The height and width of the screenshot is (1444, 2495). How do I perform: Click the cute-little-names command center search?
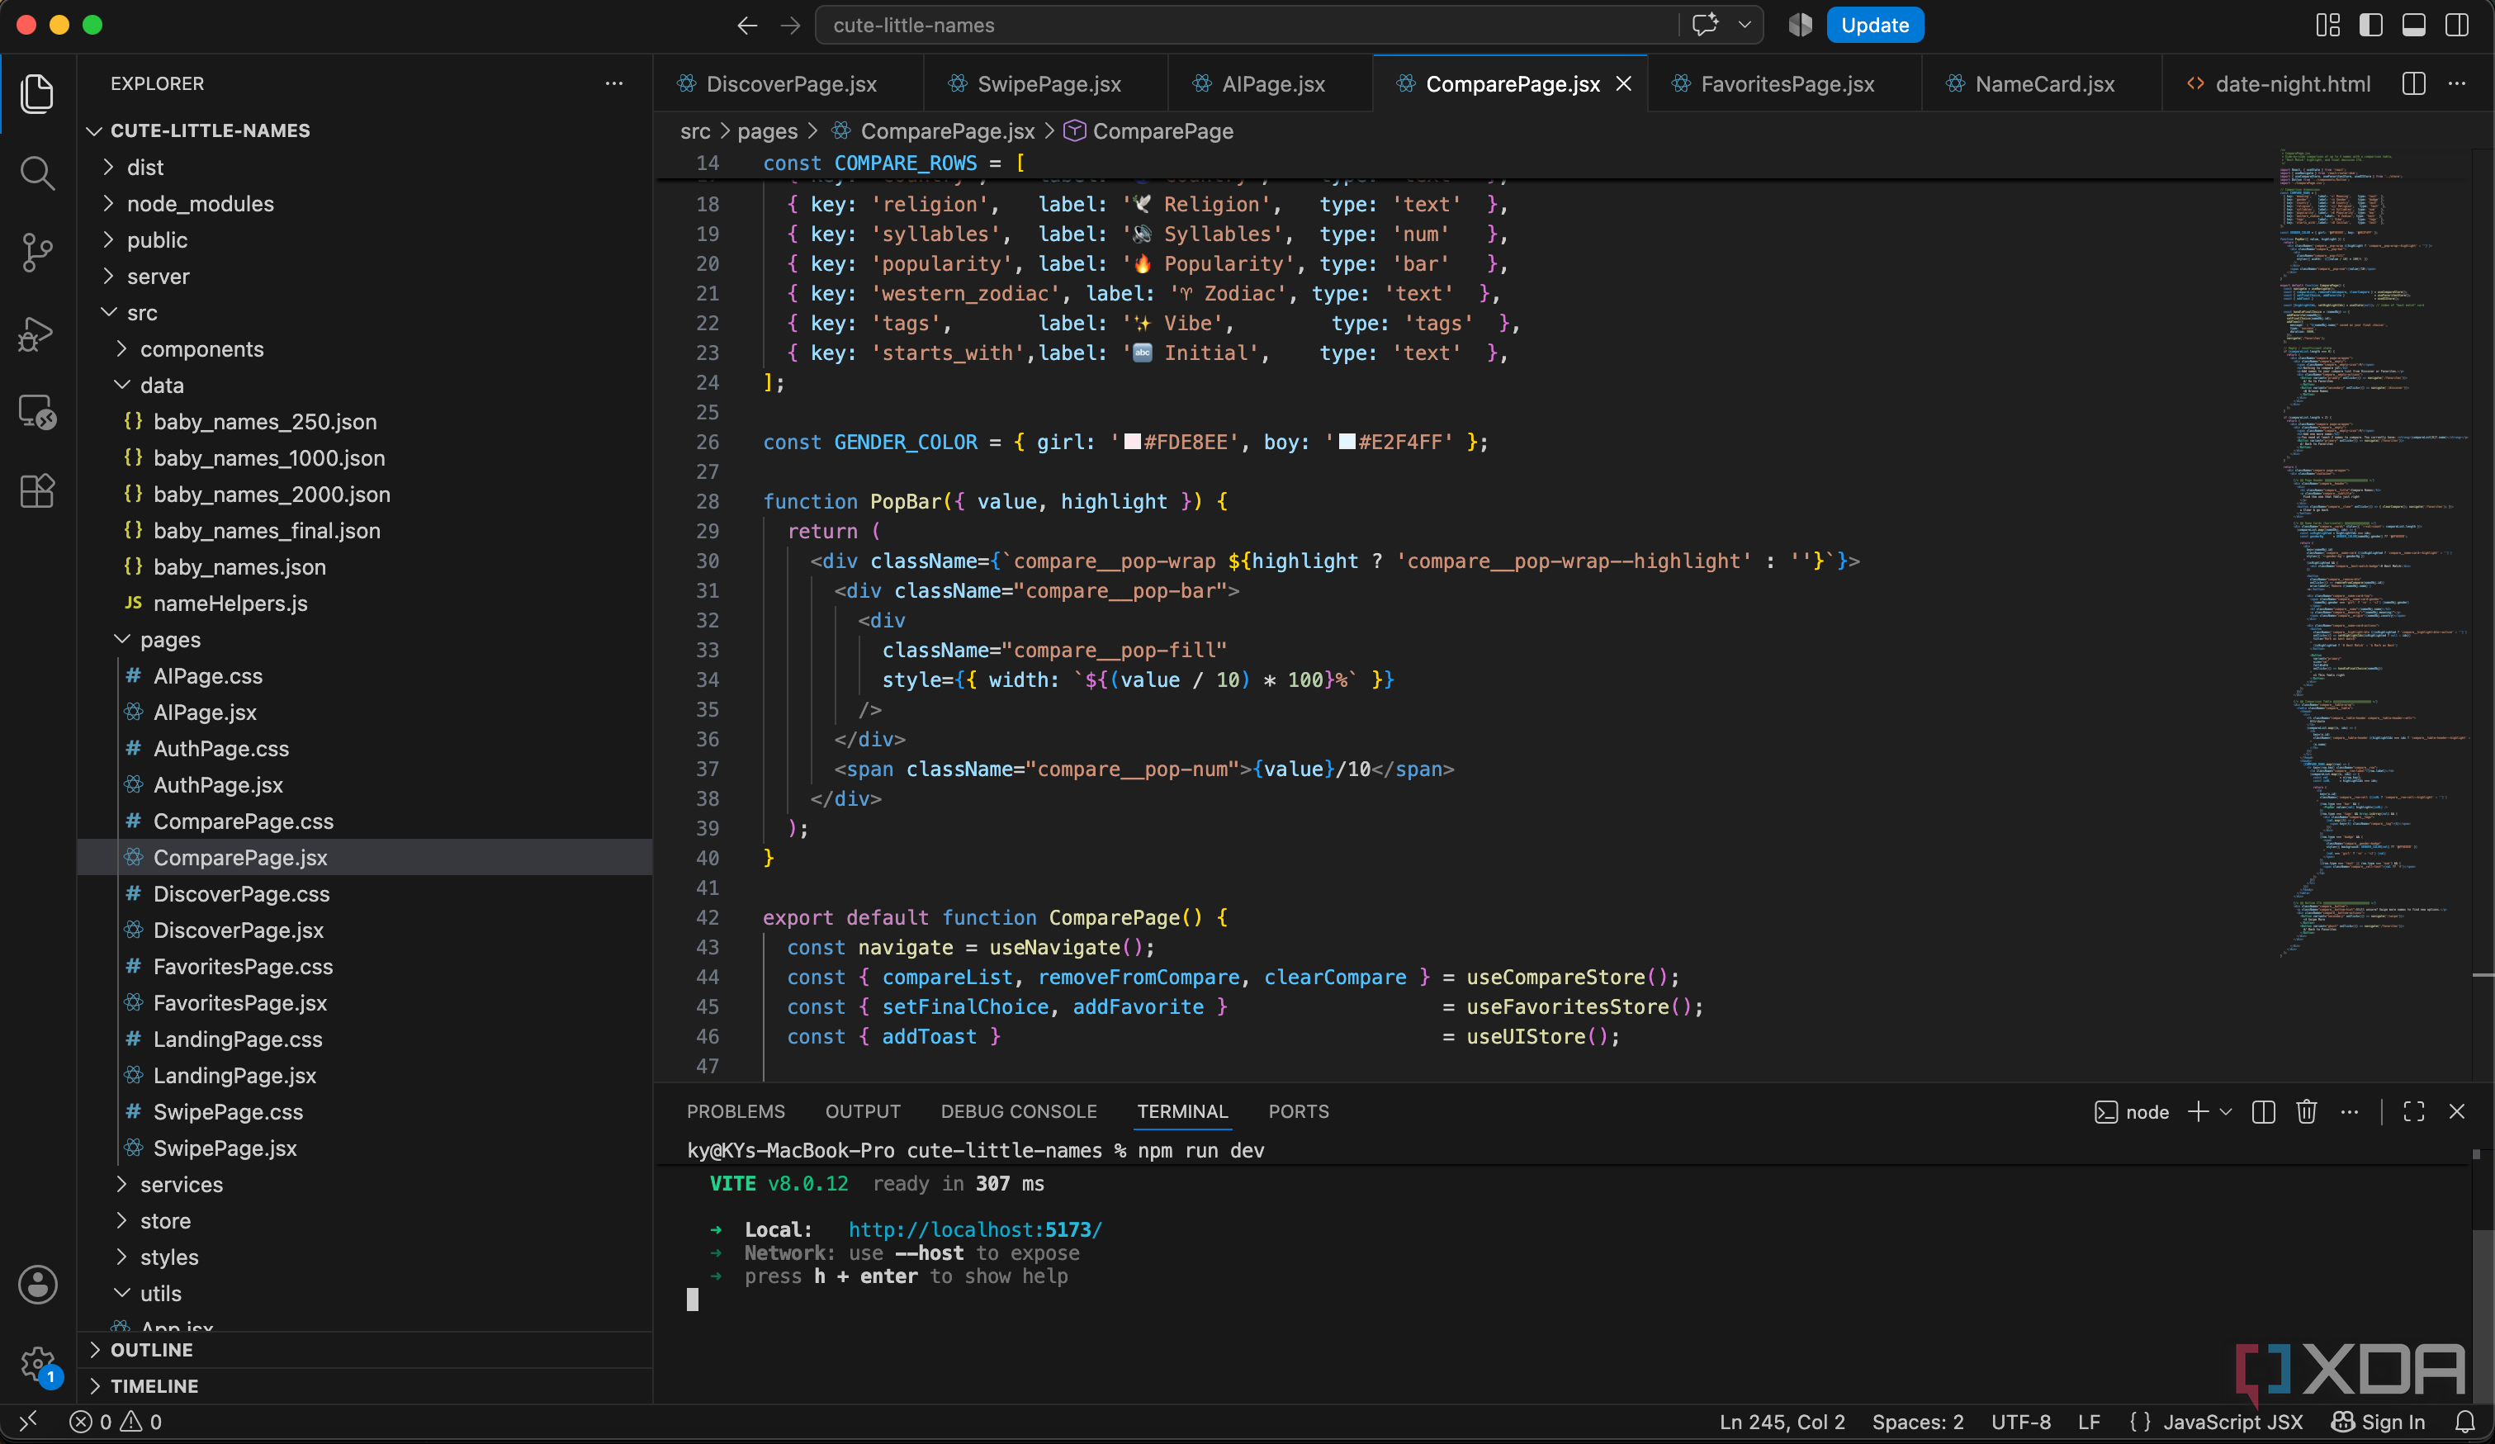[1246, 25]
